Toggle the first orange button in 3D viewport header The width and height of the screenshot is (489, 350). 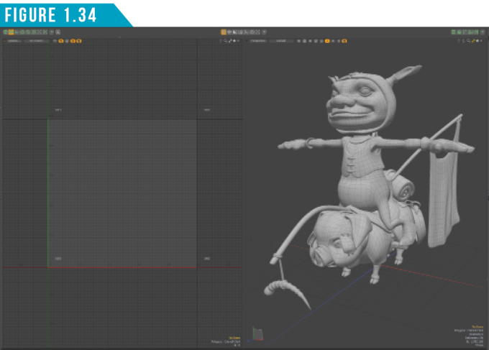point(327,41)
